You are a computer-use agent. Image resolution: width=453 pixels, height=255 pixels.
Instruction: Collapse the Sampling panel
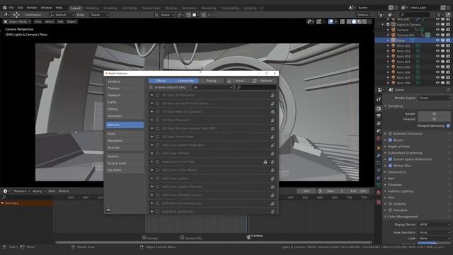(x=385, y=106)
